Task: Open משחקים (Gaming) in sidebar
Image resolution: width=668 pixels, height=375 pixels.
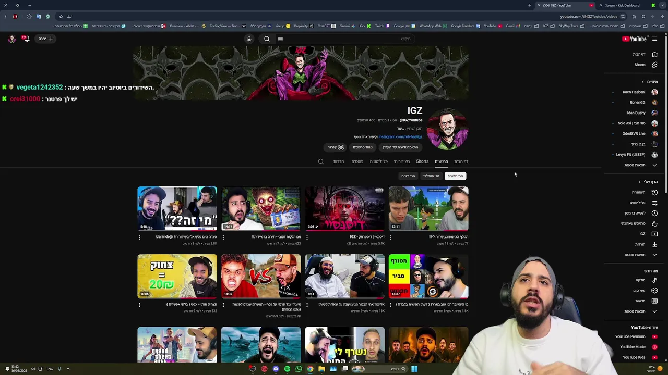Action: [646, 291]
